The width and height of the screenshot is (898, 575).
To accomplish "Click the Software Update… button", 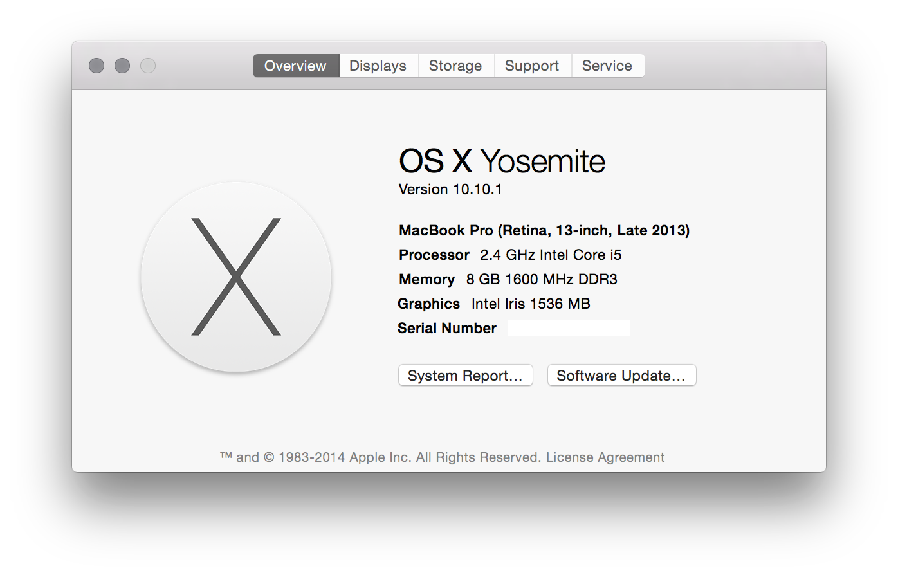I will pyautogui.click(x=622, y=376).
